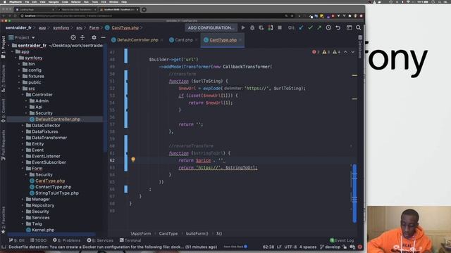Click the red notification icon in status bar
451x253 pixels.
[360, 247]
